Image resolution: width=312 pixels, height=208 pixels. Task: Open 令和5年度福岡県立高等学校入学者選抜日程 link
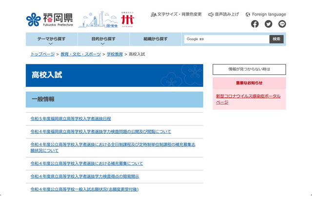click(x=71, y=119)
